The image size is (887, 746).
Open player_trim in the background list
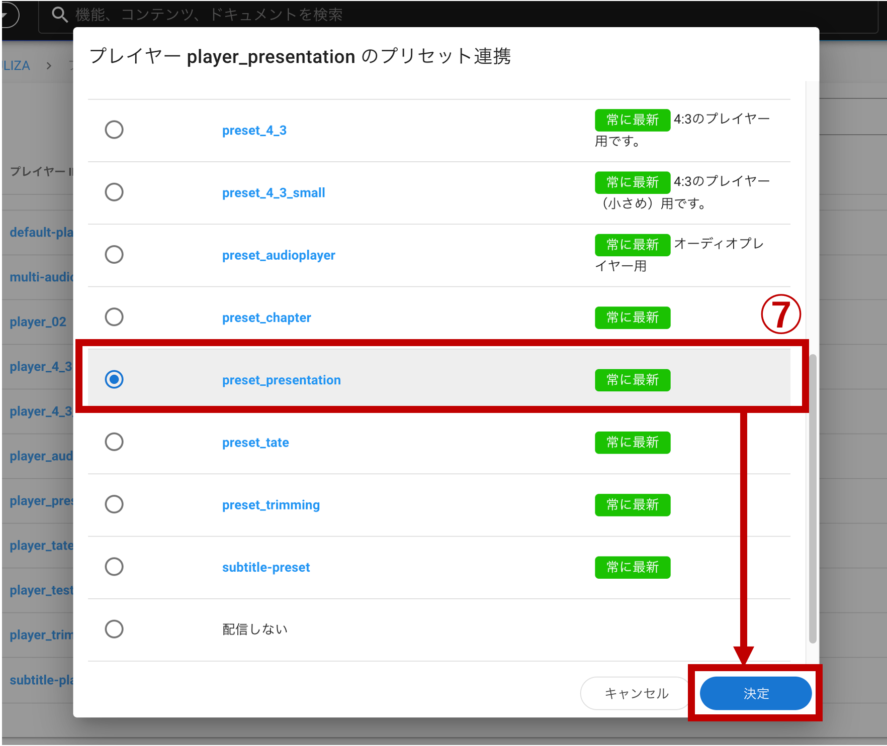pyautogui.click(x=42, y=635)
